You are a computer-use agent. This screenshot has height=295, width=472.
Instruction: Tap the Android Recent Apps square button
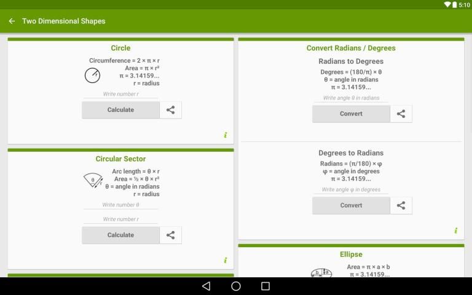265,286
